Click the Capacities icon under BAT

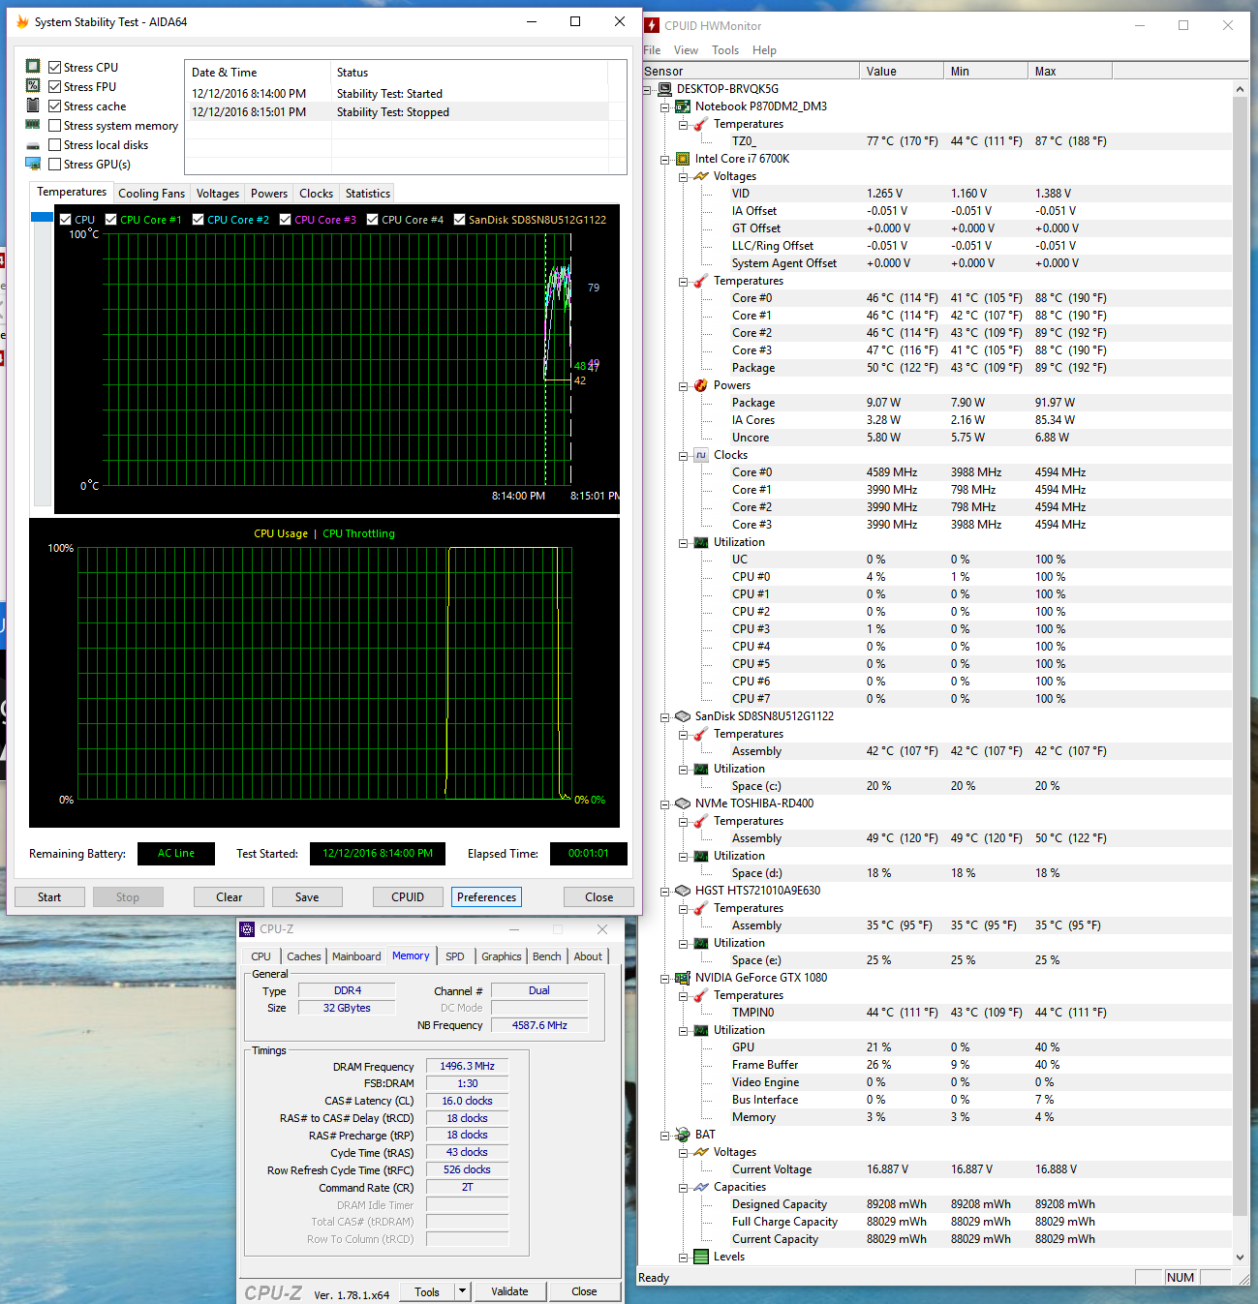coord(701,1187)
